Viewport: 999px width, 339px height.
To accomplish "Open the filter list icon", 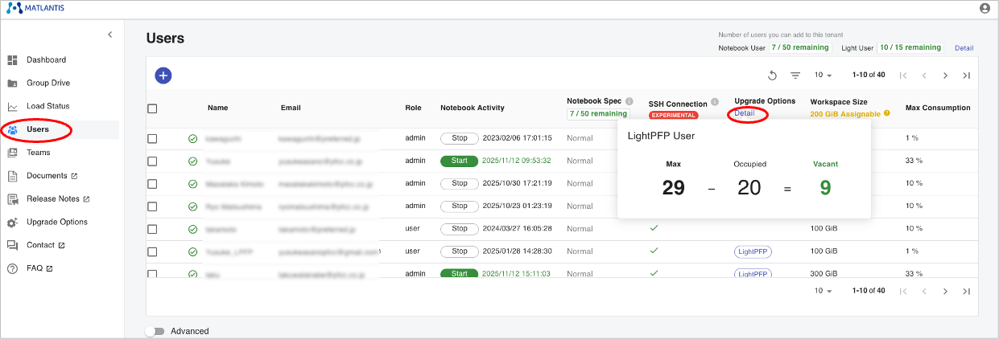I will pos(795,76).
